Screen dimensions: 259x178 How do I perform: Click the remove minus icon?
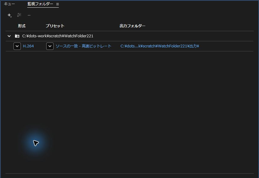tap(29, 15)
